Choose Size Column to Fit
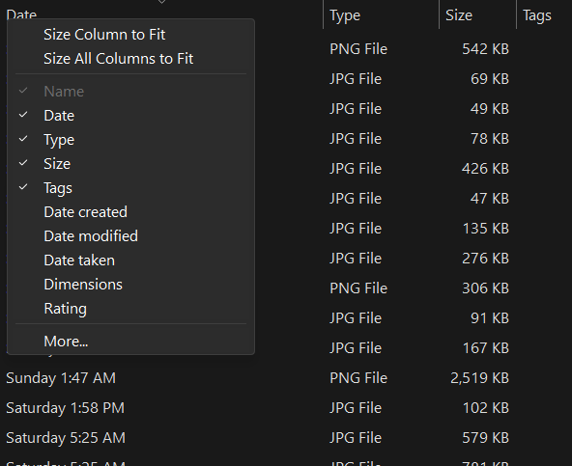The height and width of the screenshot is (466, 572). [x=130, y=35]
